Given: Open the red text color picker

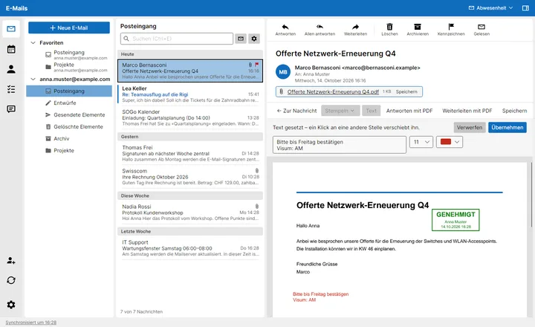Looking at the screenshot, I should 450,142.
